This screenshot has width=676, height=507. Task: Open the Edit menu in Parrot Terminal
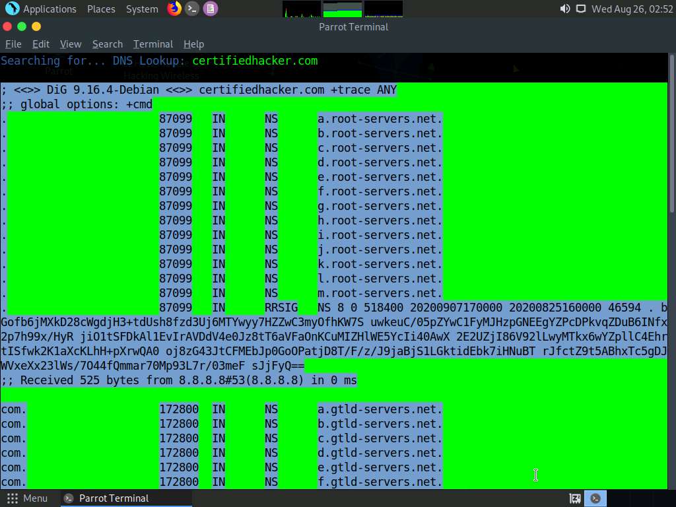point(41,44)
